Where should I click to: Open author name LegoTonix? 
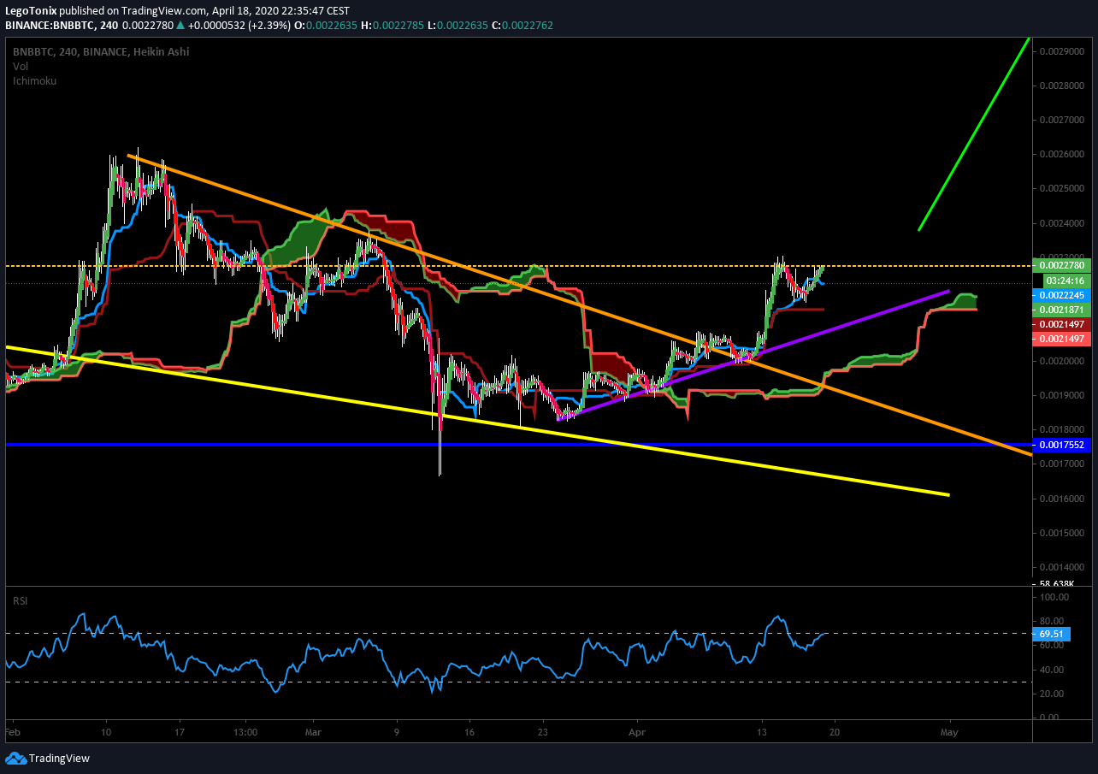[x=30, y=11]
